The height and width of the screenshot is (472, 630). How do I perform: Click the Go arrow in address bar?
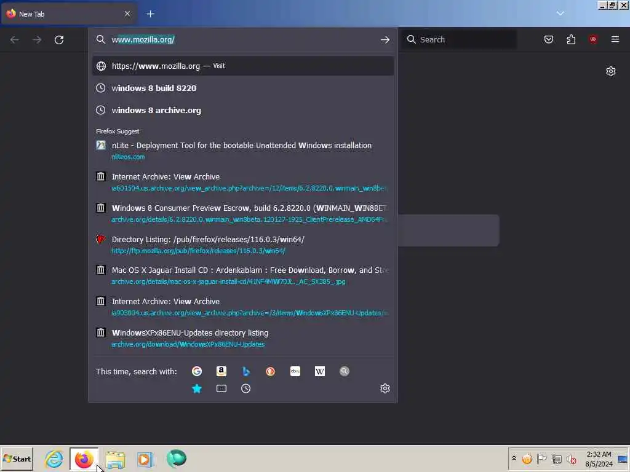tap(385, 40)
